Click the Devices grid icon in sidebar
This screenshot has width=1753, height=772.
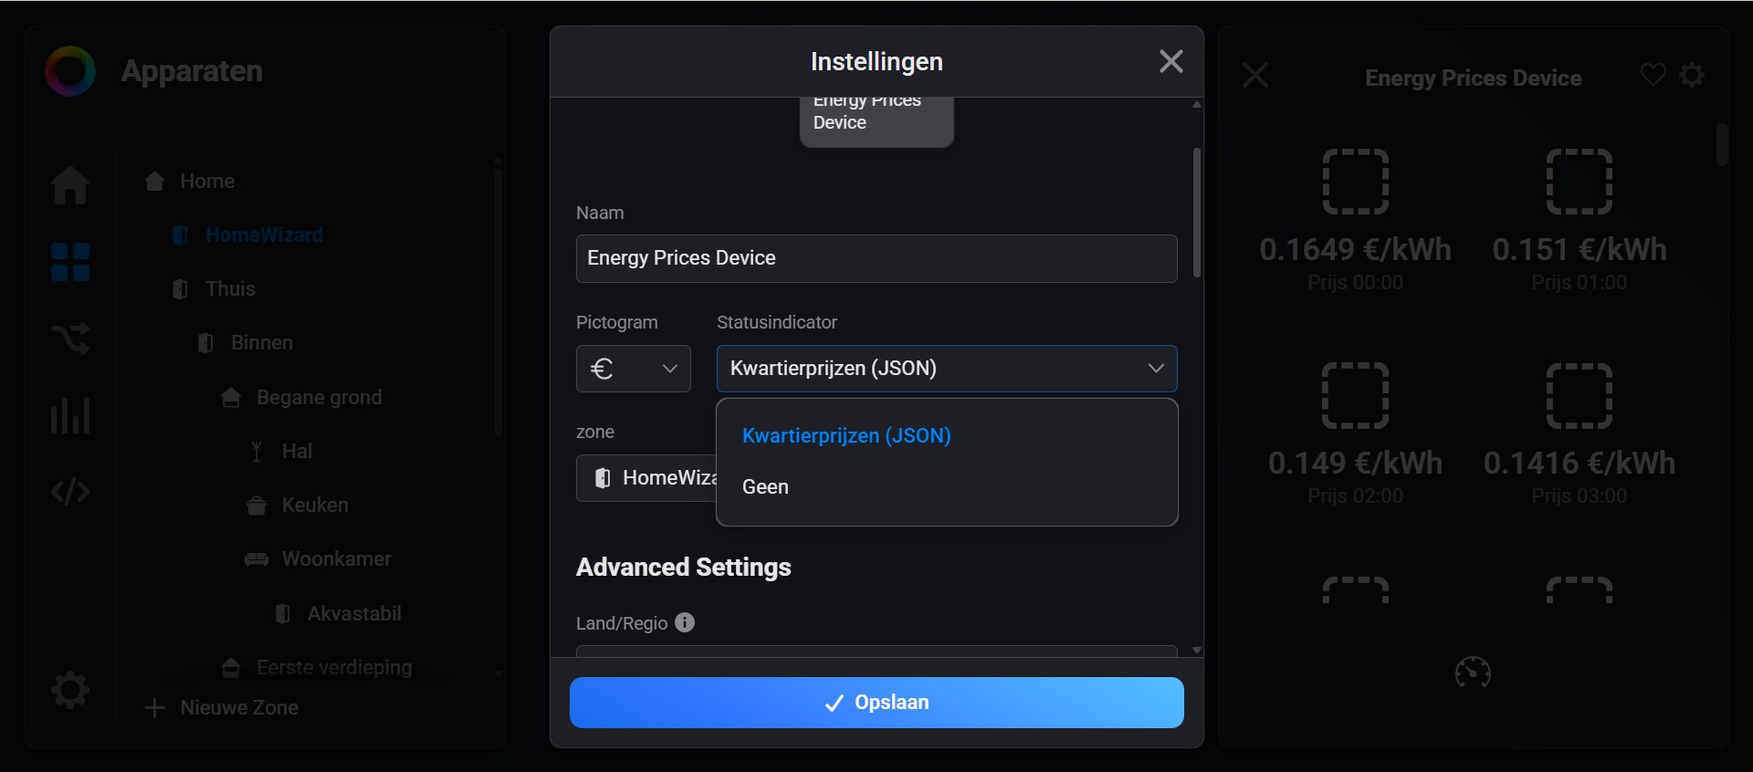(70, 262)
